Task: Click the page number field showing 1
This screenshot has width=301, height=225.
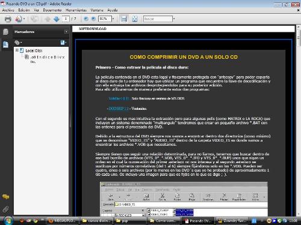Action: [66, 19]
